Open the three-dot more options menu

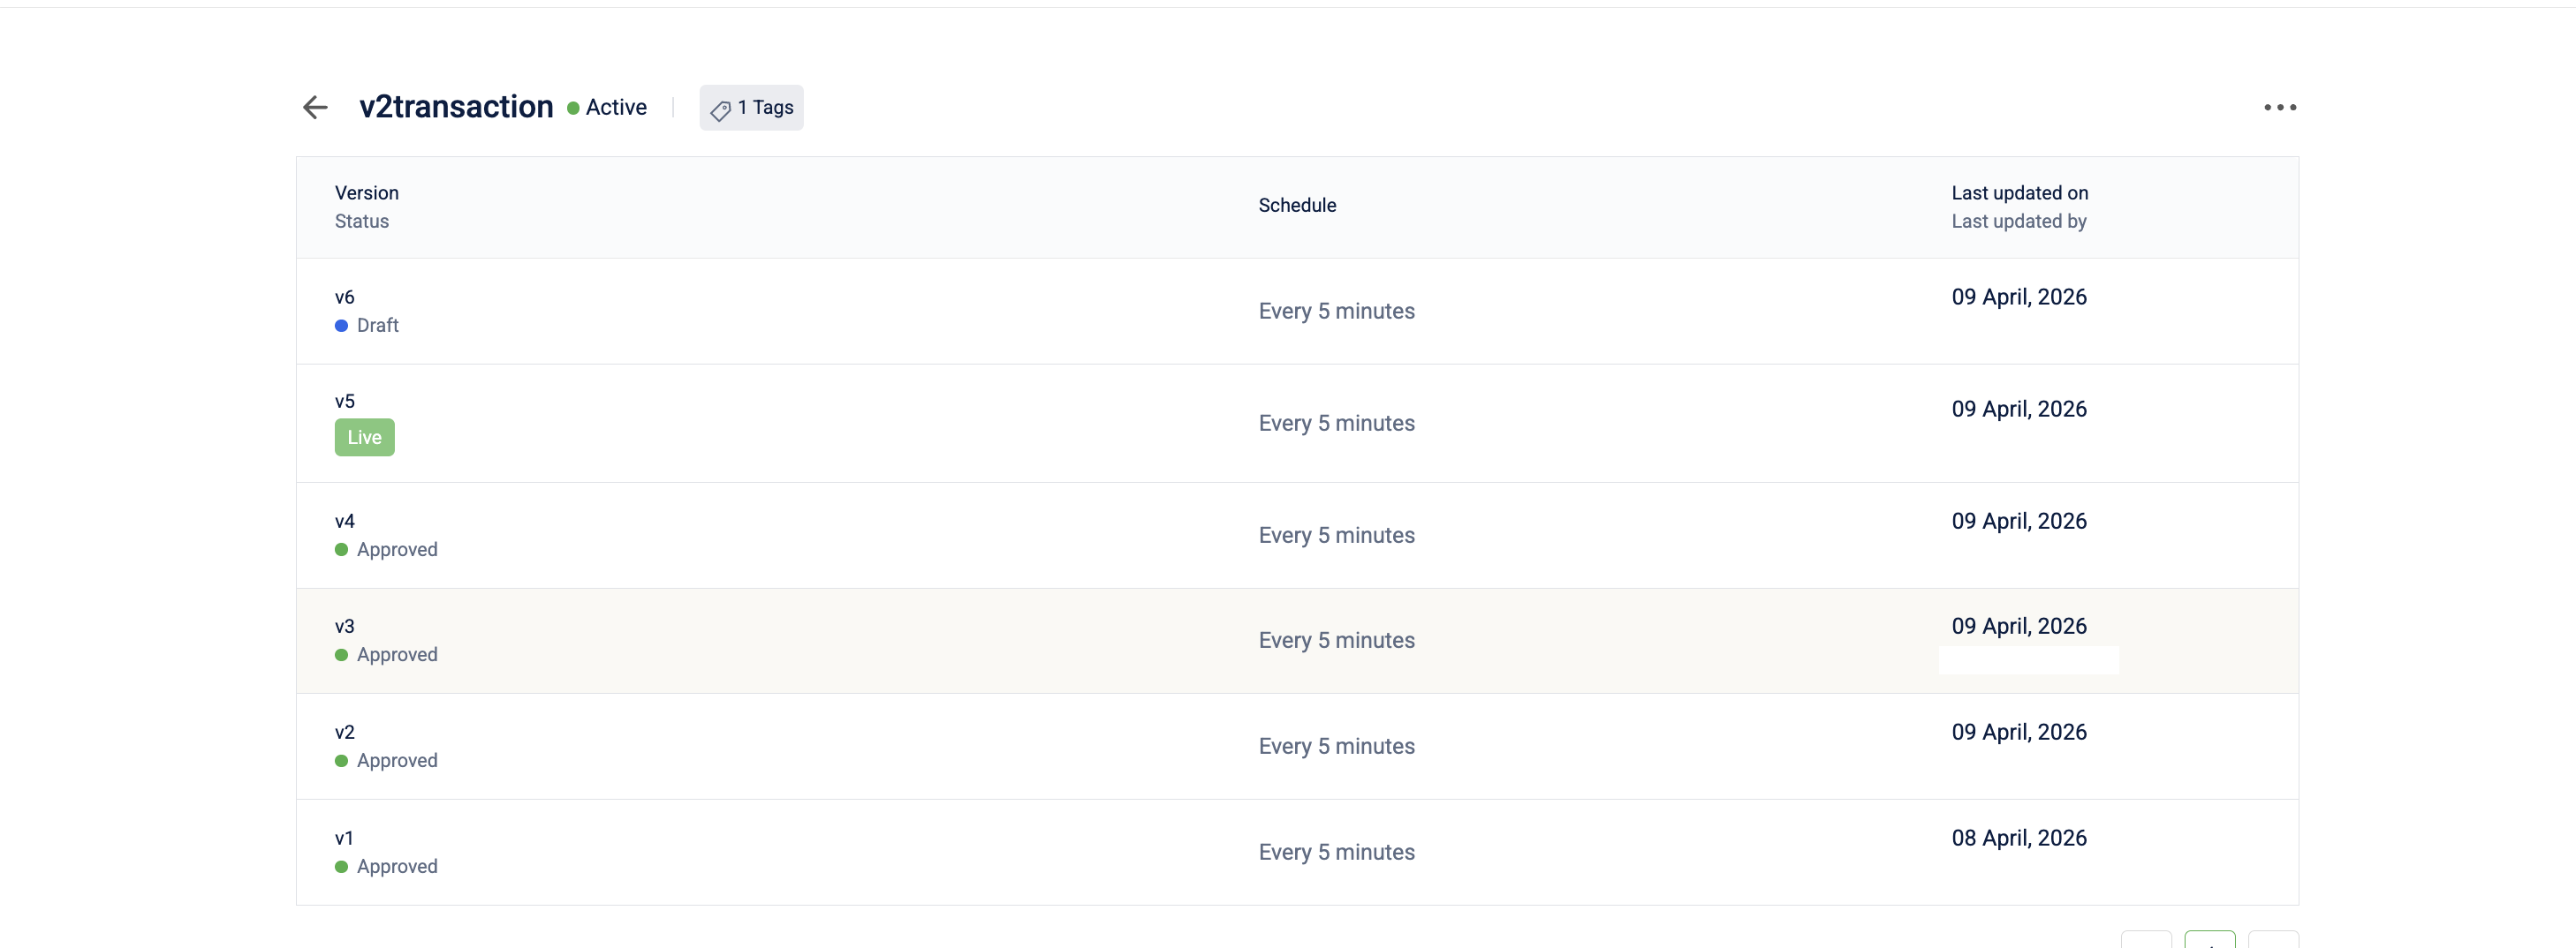(2280, 107)
